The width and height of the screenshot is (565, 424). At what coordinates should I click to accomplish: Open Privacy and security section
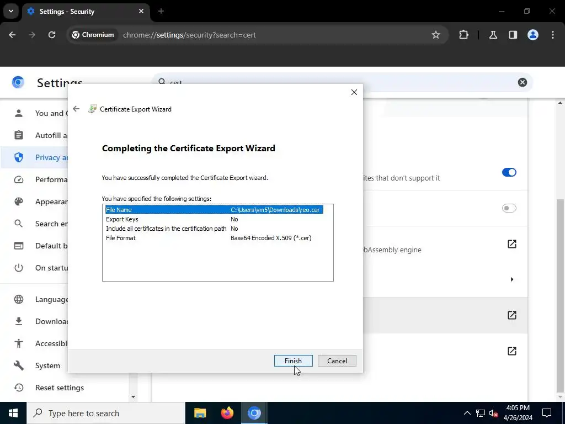34,157
